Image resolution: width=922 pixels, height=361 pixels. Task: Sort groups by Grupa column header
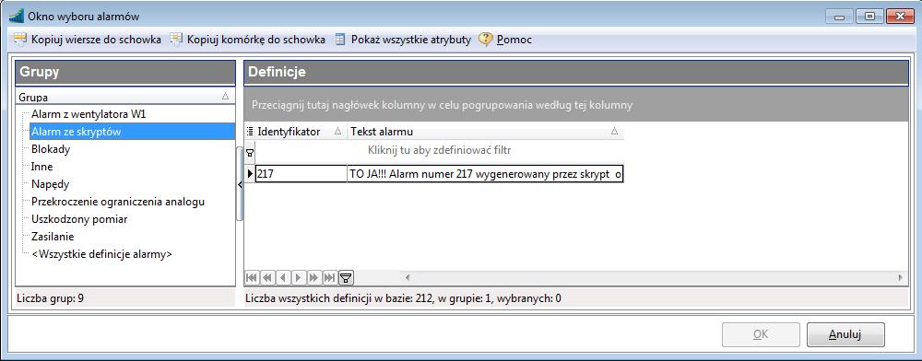click(124, 97)
